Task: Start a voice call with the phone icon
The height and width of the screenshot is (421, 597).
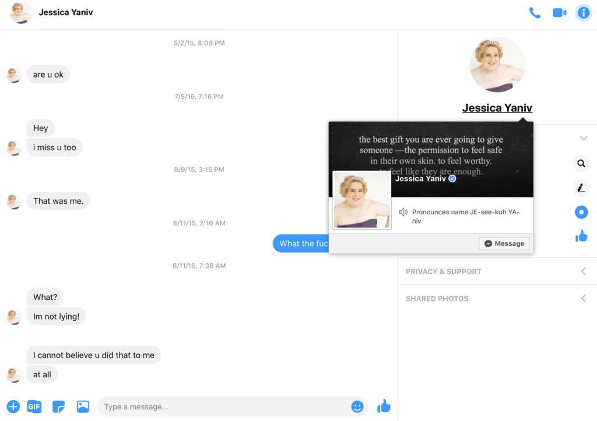Action: coord(535,13)
